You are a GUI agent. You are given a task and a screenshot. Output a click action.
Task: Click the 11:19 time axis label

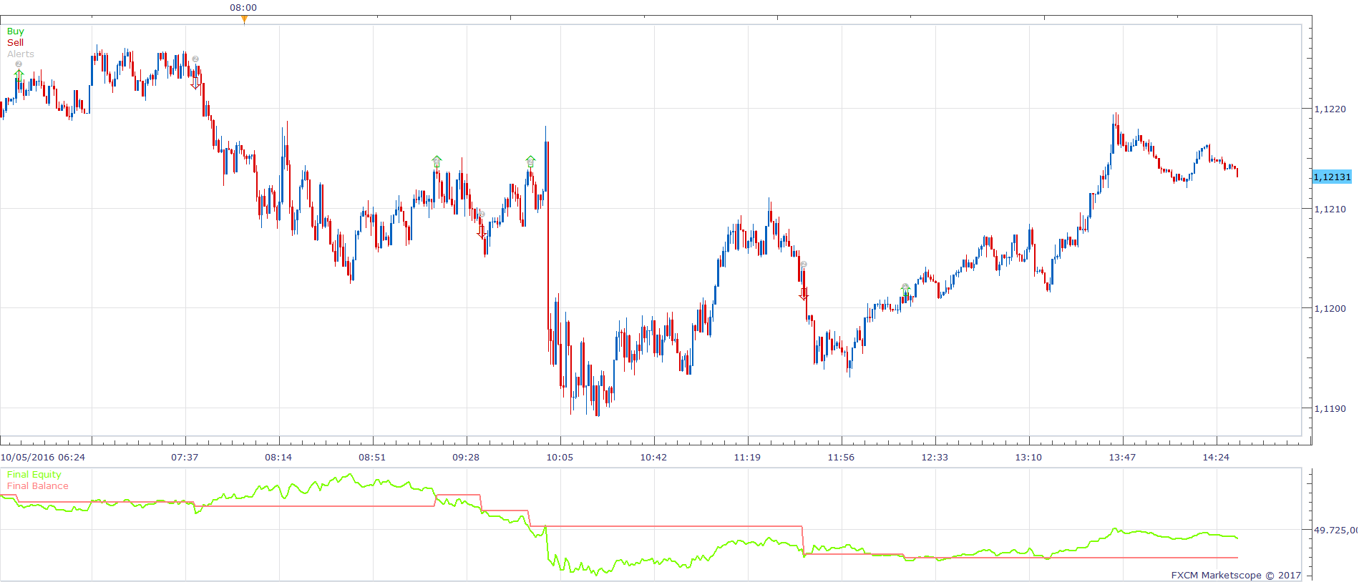747,458
